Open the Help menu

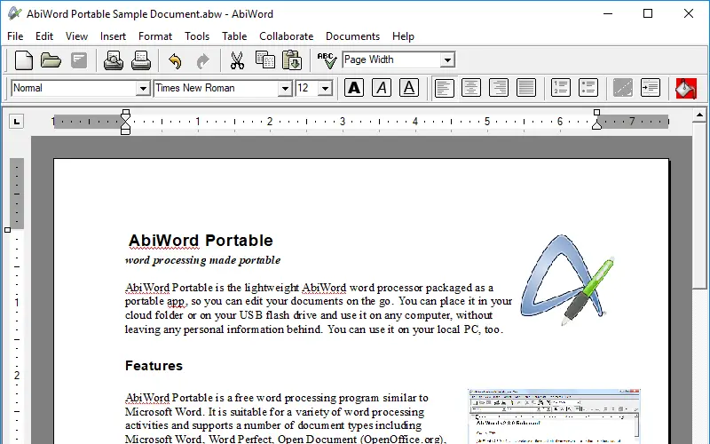pyautogui.click(x=403, y=36)
